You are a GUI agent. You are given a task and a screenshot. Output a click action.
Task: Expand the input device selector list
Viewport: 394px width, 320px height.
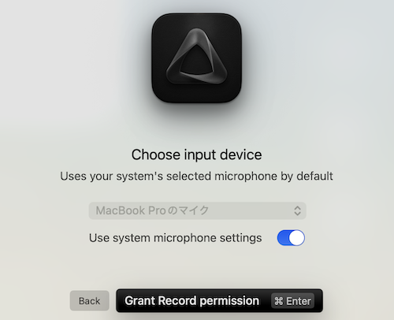(x=197, y=210)
